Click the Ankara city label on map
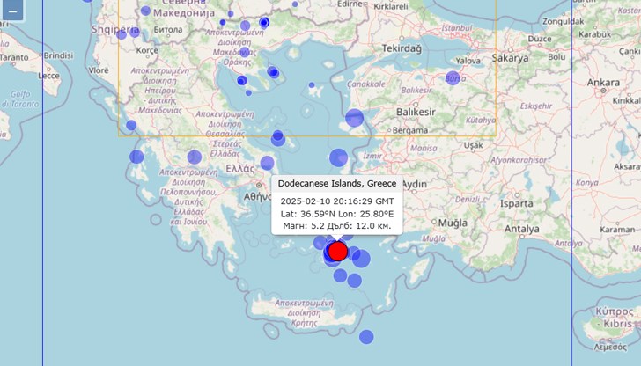Screen dimensions: 641x366 604,83
